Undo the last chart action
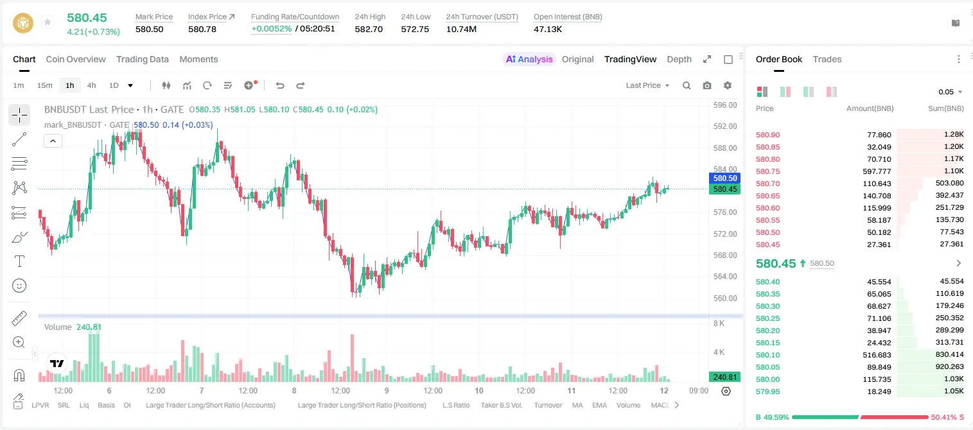The height and width of the screenshot is (430, 973). (x=279, y=85)
